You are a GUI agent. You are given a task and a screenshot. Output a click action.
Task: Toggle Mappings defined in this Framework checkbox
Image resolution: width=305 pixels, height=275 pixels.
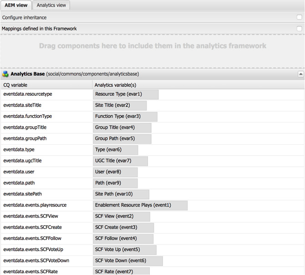pyautogui.click(x=300, y=29)
